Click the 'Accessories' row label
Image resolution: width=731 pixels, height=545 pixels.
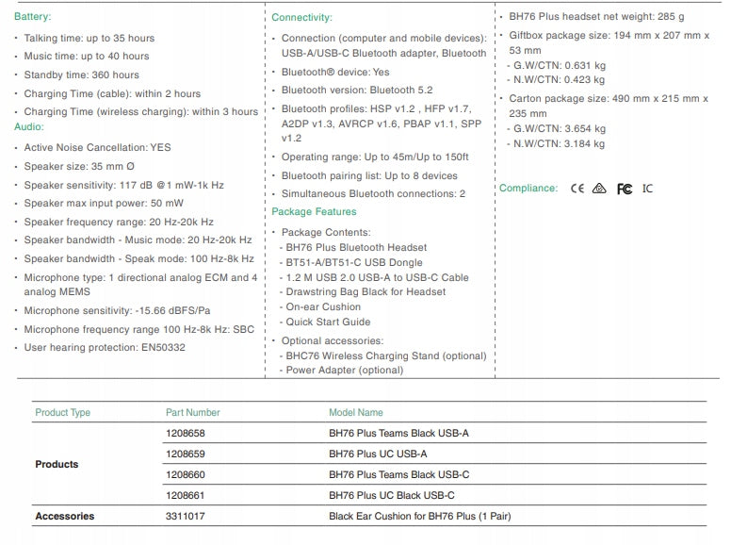[64, 517]
